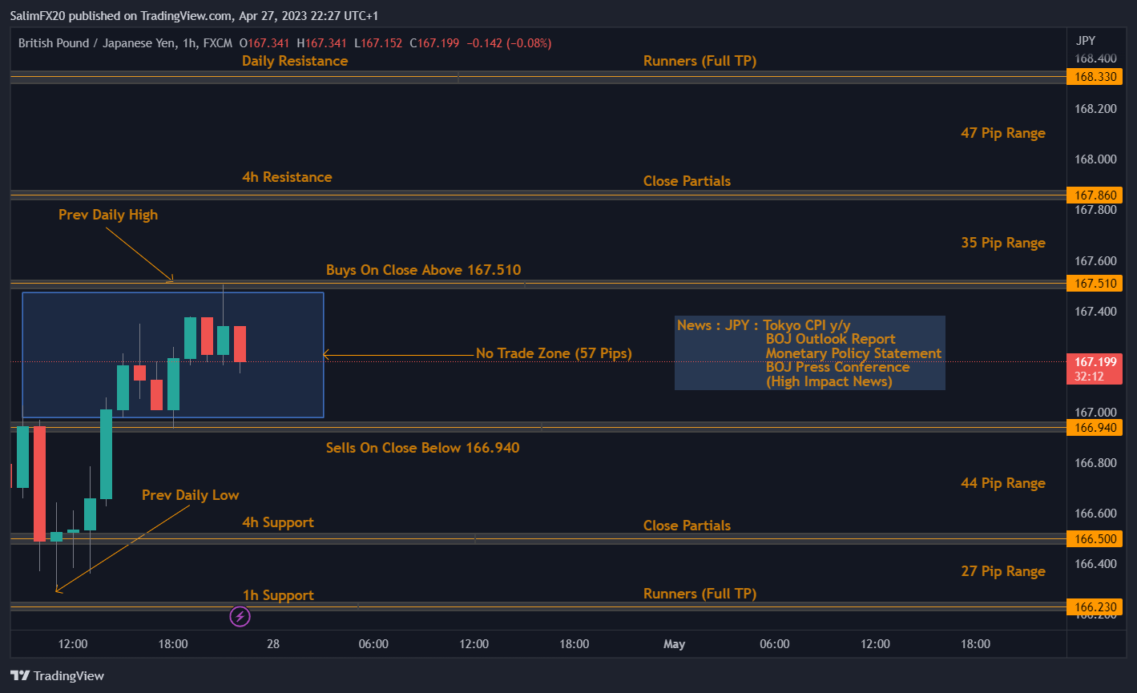Click the 'No Trade Zone (57 Pips)' annotation
This screenshot has width=1137, height=693.
coord(554,353)
